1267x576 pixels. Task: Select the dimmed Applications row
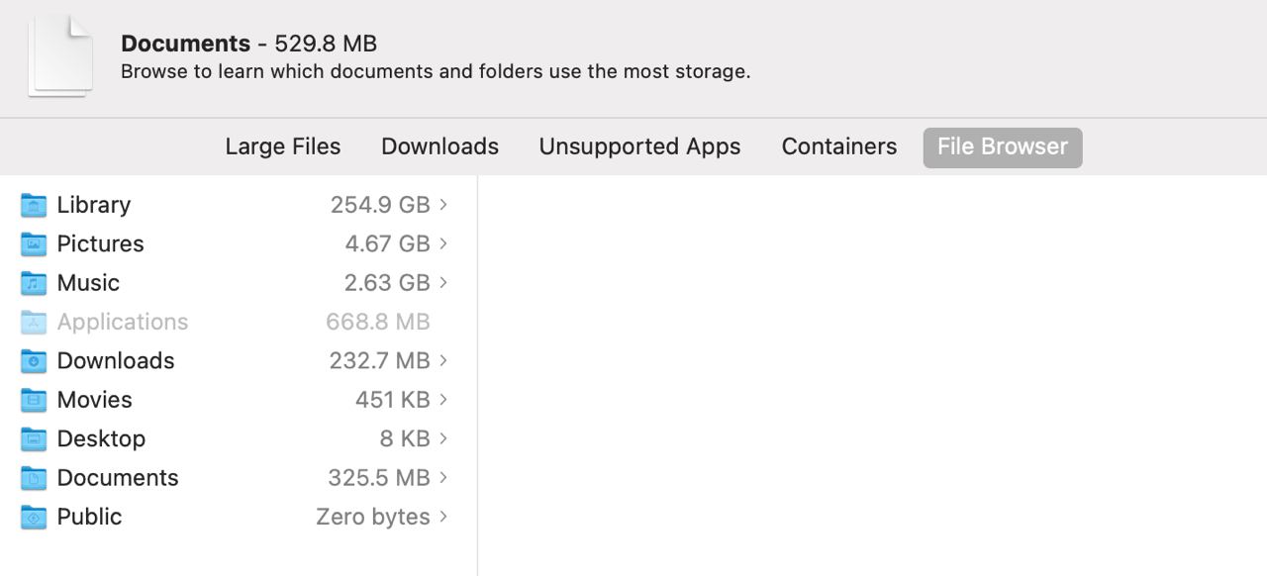(x=236, y=322)
